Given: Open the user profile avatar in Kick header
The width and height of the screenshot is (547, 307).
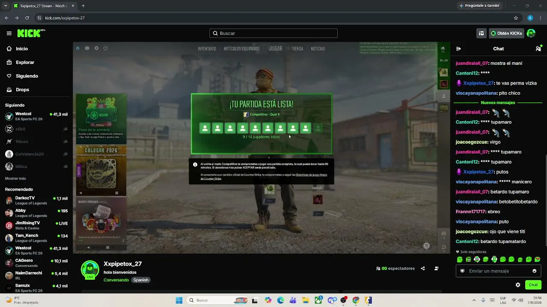Looking at the screenshot, I should 531,33.
